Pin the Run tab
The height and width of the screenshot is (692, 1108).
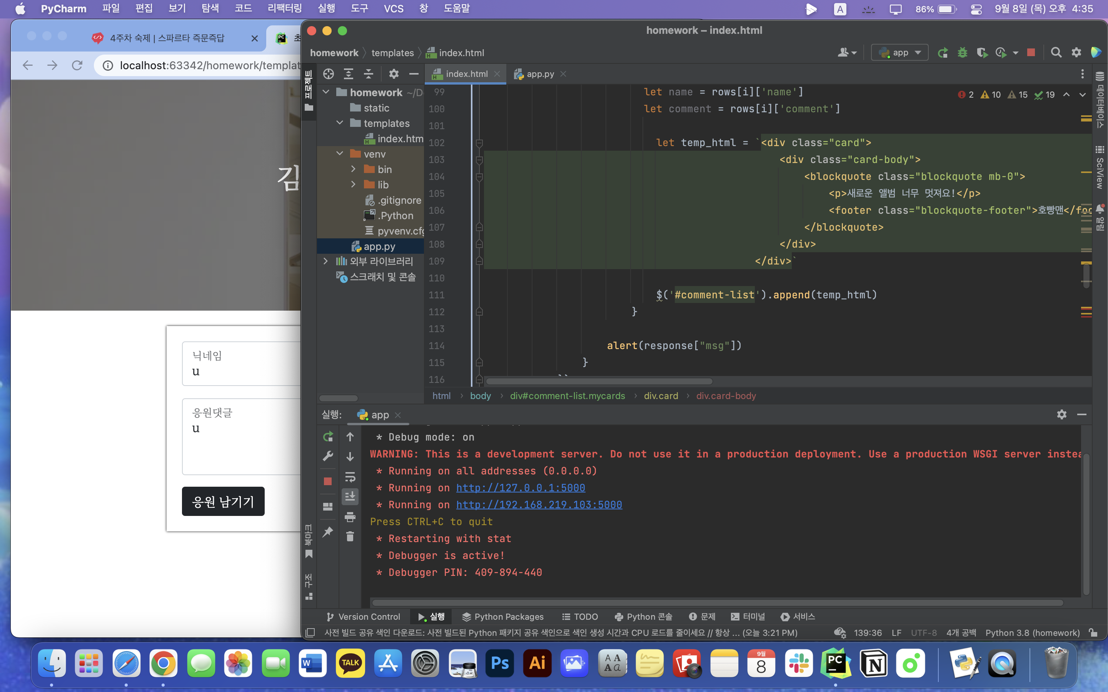[328, 532]
